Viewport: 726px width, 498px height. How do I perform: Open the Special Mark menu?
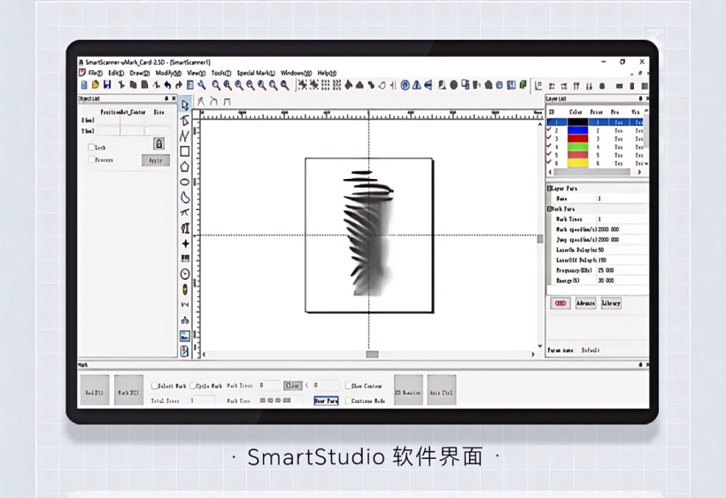point(255,73)
